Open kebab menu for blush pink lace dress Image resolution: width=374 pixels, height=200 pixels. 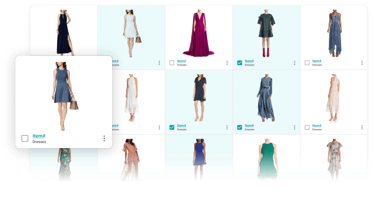pos(362,127)
